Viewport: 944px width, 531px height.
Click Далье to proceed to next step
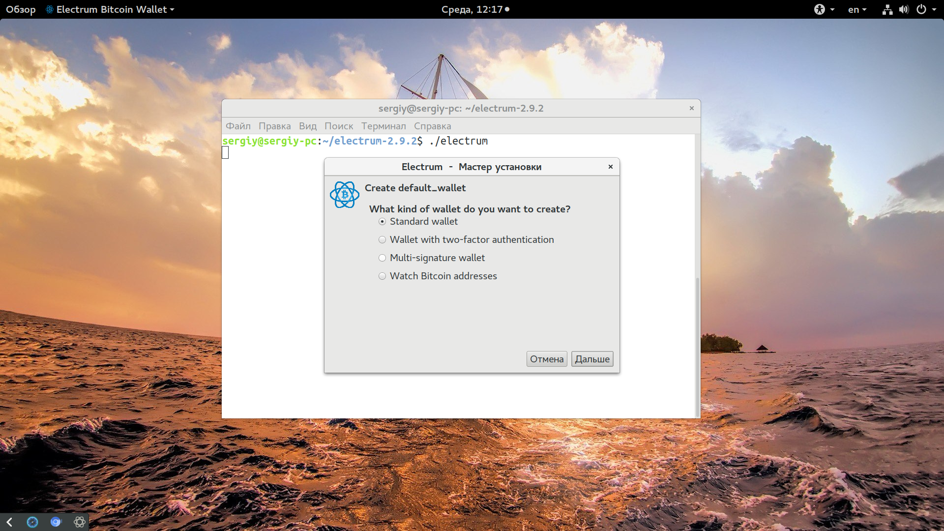[x=592, y=358]
